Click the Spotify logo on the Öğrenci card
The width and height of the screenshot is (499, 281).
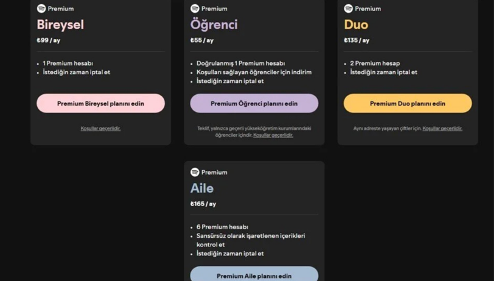click(195, 9)
